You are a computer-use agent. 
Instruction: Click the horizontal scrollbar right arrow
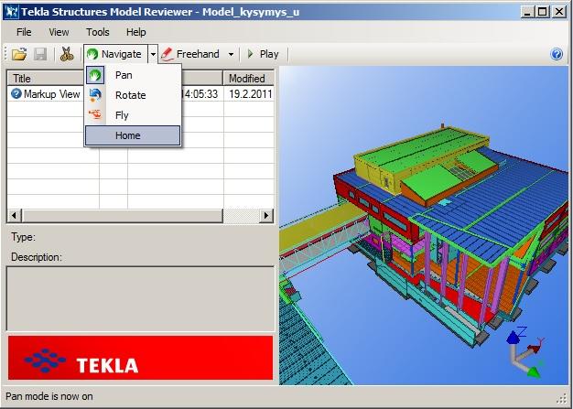(x=266, y=215)
